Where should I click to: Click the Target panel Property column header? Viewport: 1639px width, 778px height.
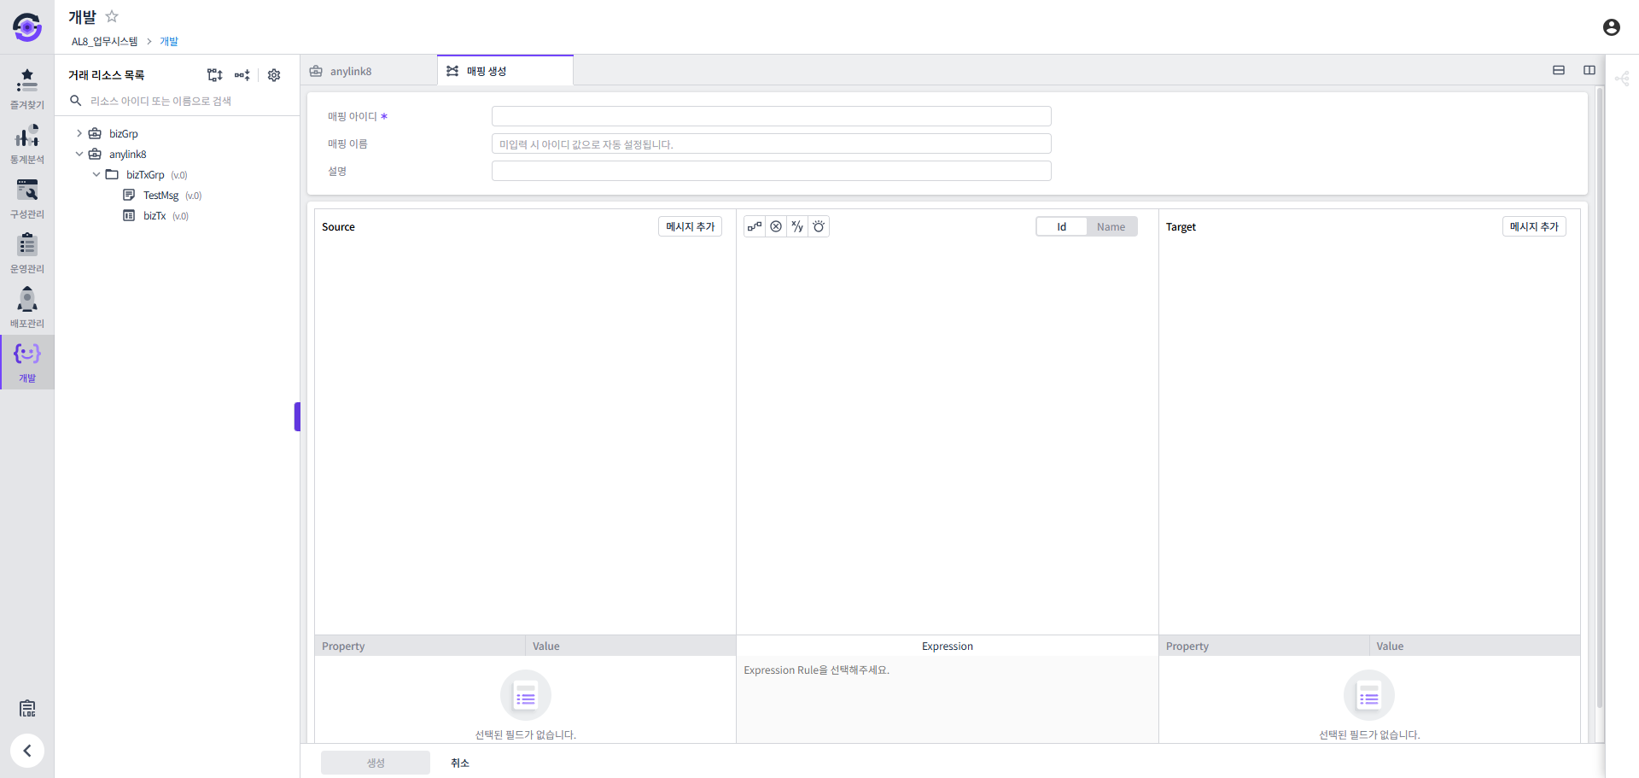tap(1264, 646)
